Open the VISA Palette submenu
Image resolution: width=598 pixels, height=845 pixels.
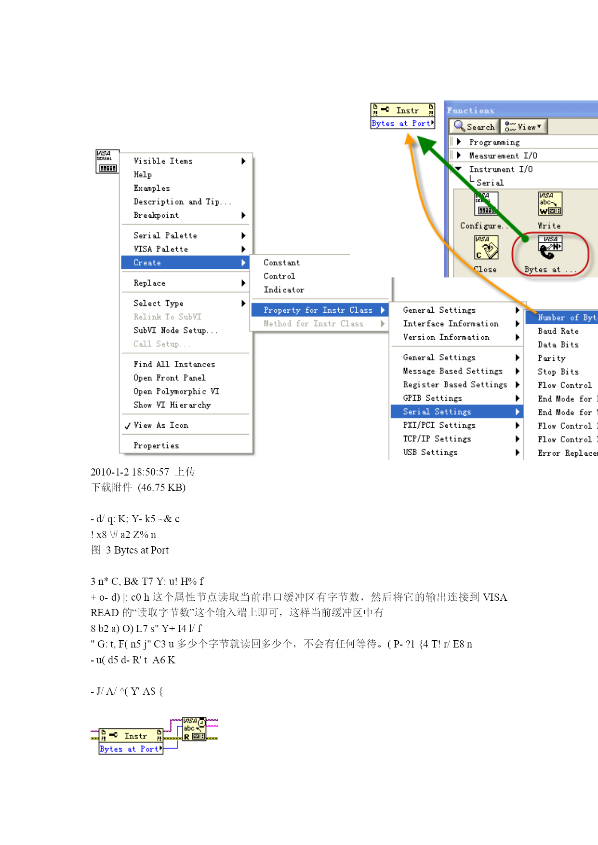[186, 249]
